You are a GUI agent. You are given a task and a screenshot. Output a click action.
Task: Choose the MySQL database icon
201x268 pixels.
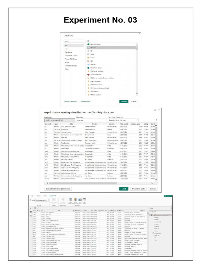[x=88, y=95]
